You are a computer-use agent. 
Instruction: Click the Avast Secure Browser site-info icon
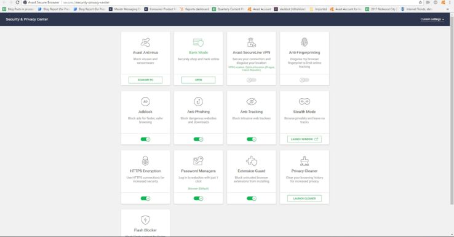[25, 2]
